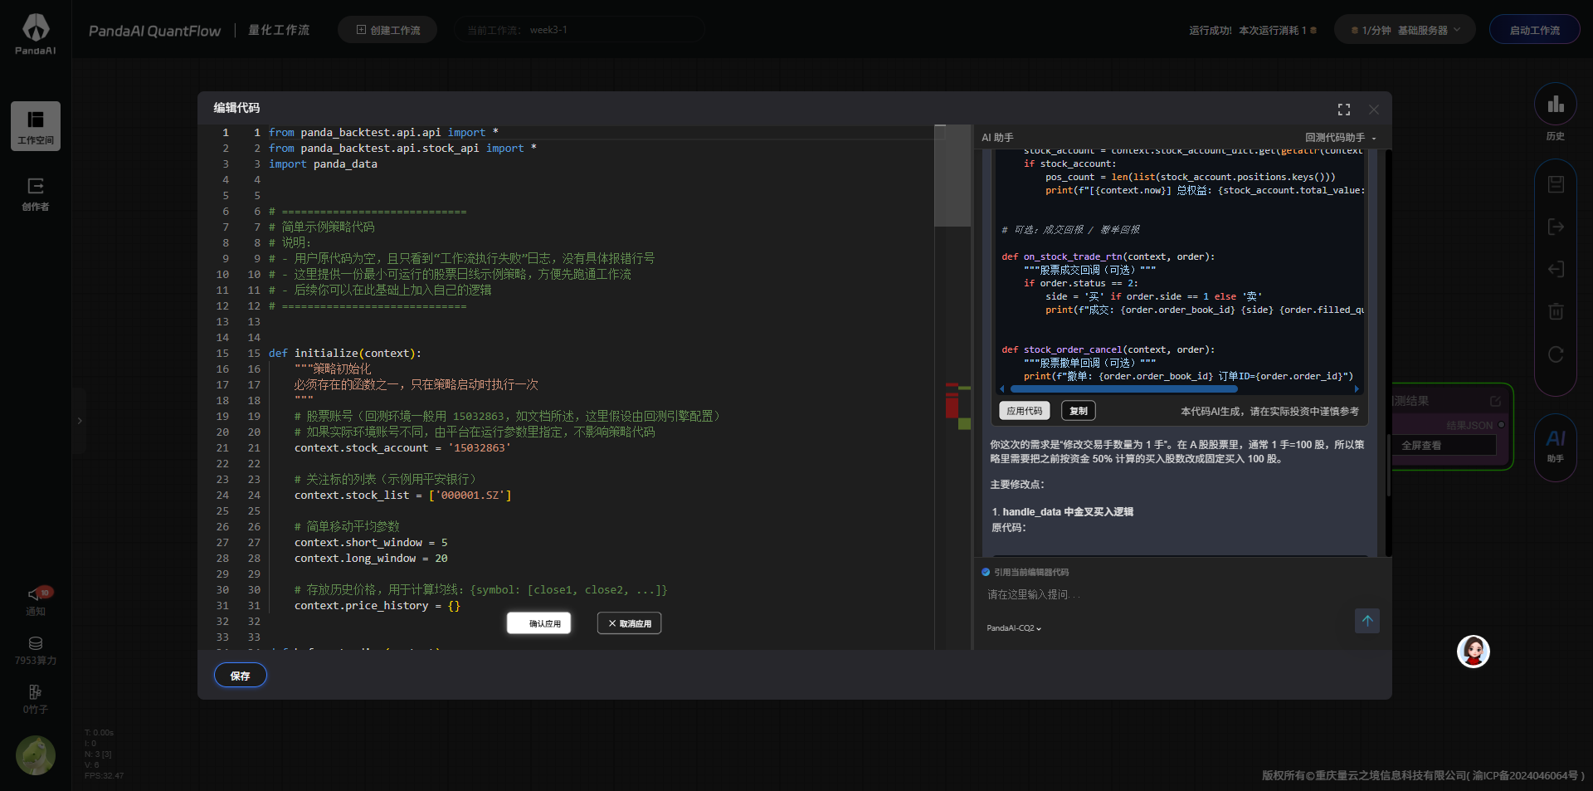Viewport: 1593px width, 791px height.
Task: Open the 历史 history panel icon
Action: point(1555,105)
